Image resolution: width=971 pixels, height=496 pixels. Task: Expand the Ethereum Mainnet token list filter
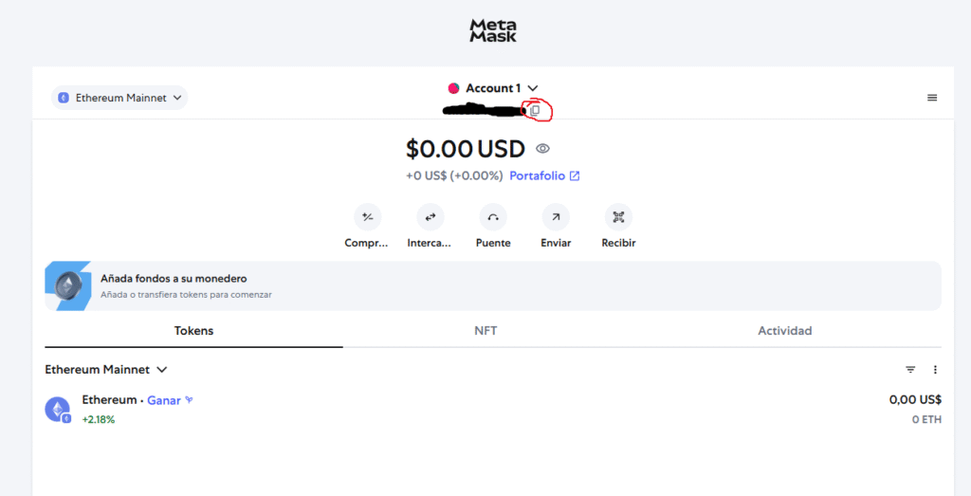click(106, 370)
